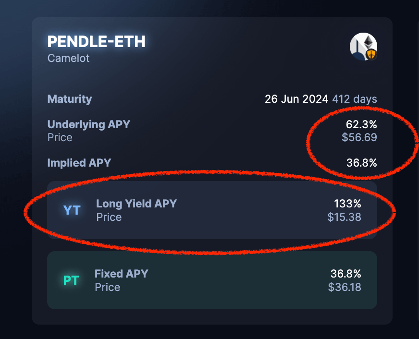The width and height of the screenshot is (419, 339).
Task: Click the Fixed APY 36.8% value
Action: [345, 274]
